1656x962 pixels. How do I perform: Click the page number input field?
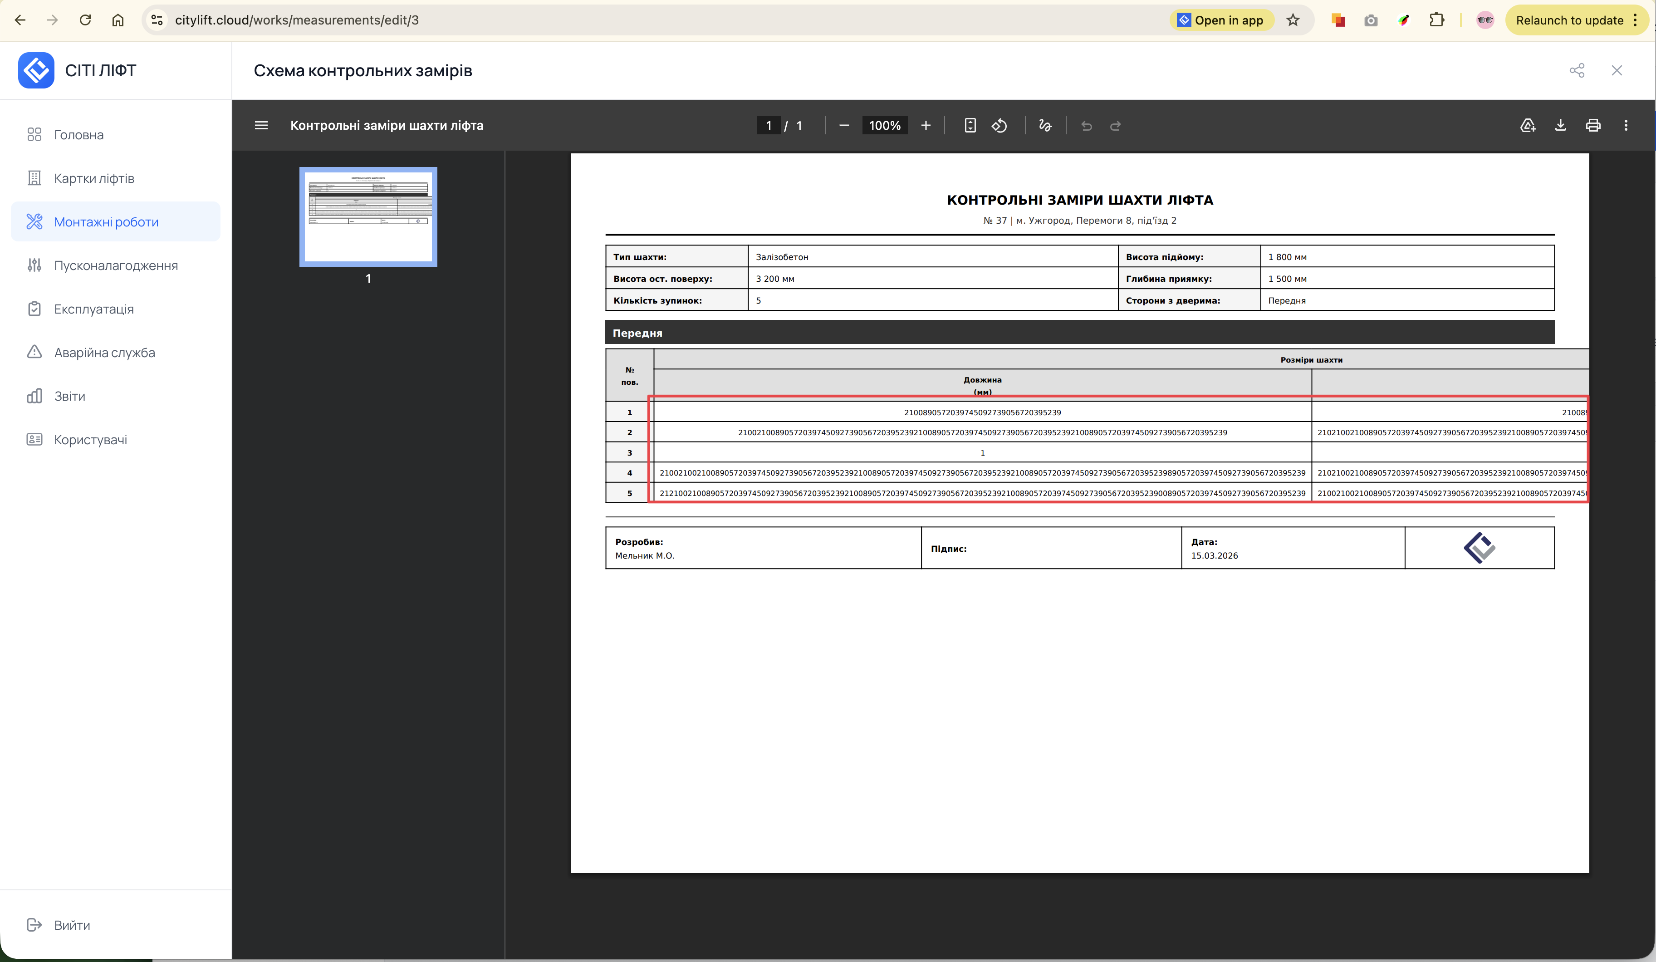pyautogui.click(x=768, y=126)
